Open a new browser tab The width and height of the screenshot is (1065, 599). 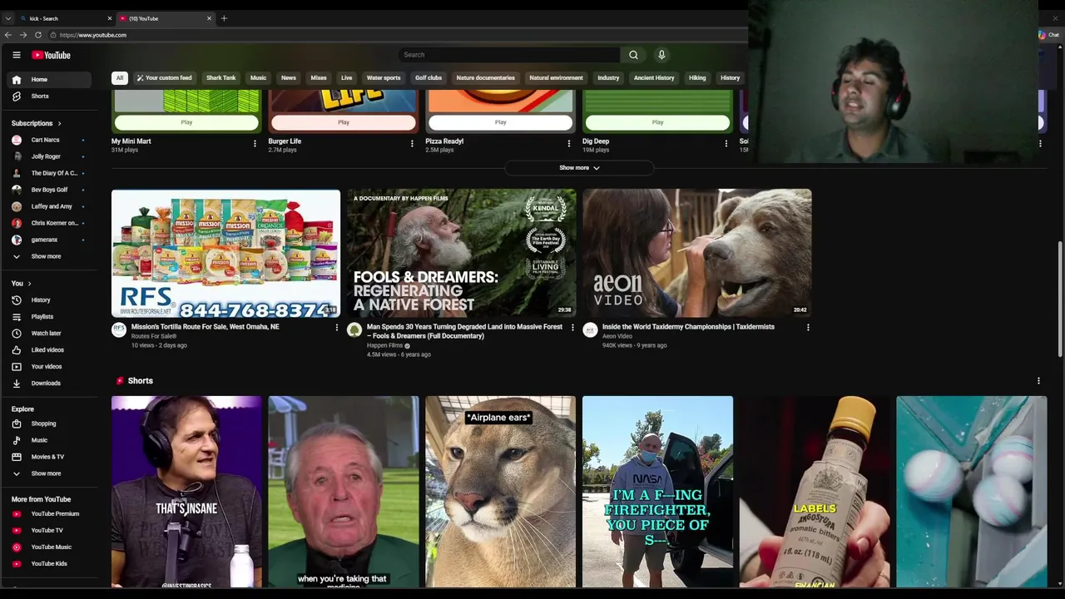224,18
